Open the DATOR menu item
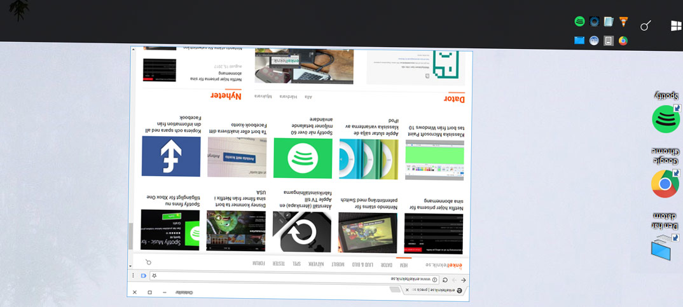Screen dimensions: 683x307 pos(387,264)
